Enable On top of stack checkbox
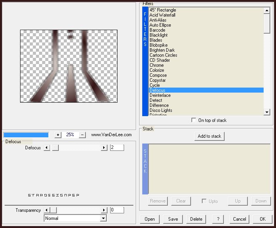276x228 pixels. pos(194,120)
